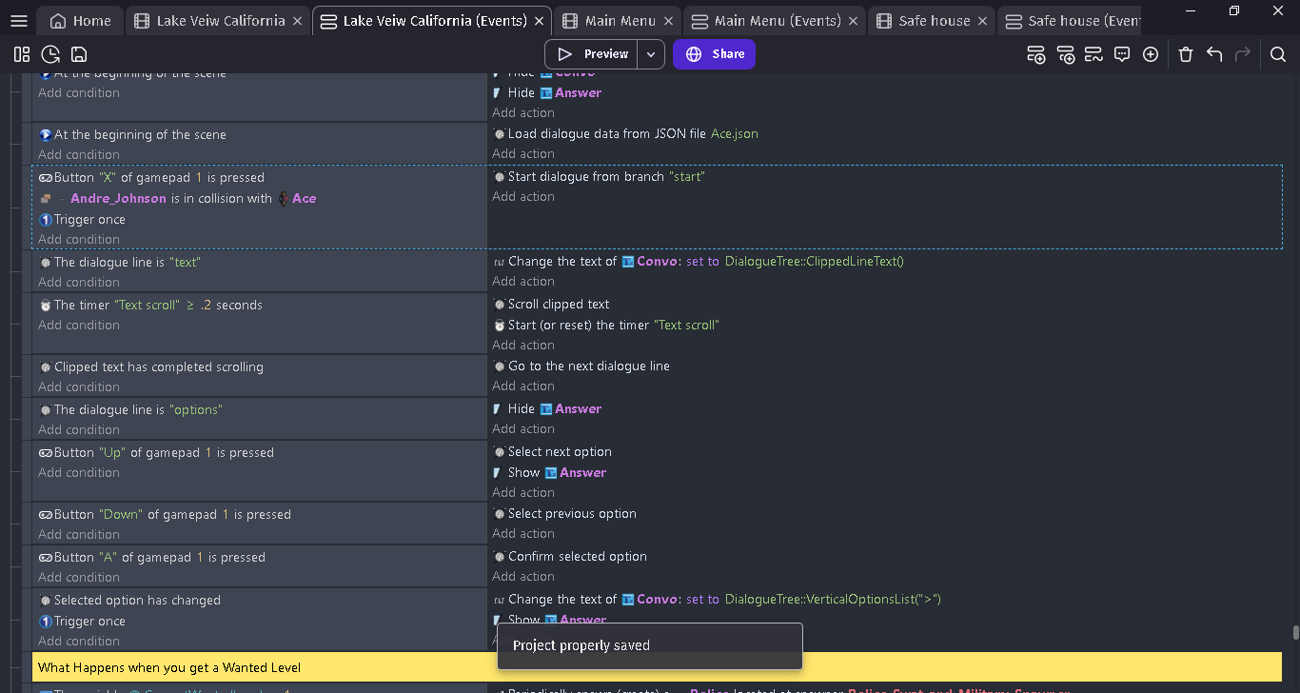Click the add sub-event icon
Image resolution: width=1300 pixels, height=693 pixels.
click(x=1065, y=54)
